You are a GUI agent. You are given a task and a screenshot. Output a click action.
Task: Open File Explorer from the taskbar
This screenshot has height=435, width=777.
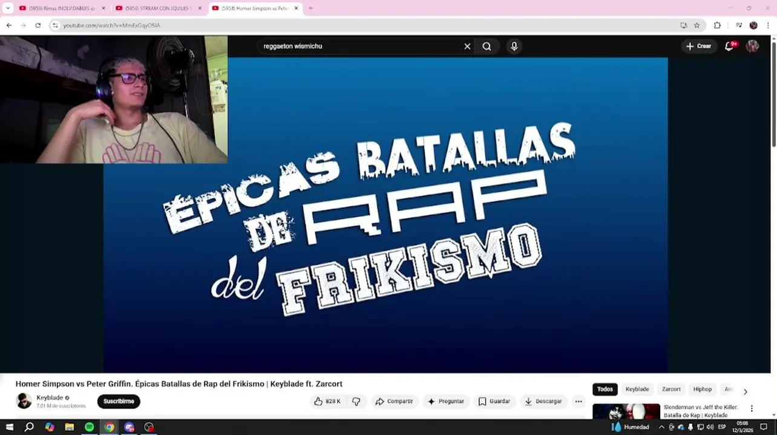coord(70,427)
